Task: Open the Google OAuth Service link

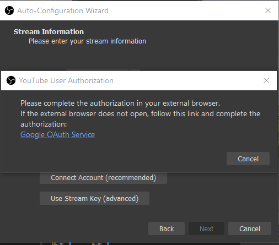Action: click(x=57, y=134)
